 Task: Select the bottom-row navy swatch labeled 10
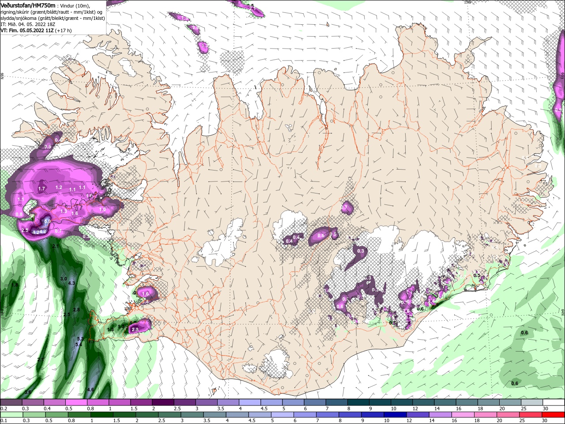tap(395, 415)
